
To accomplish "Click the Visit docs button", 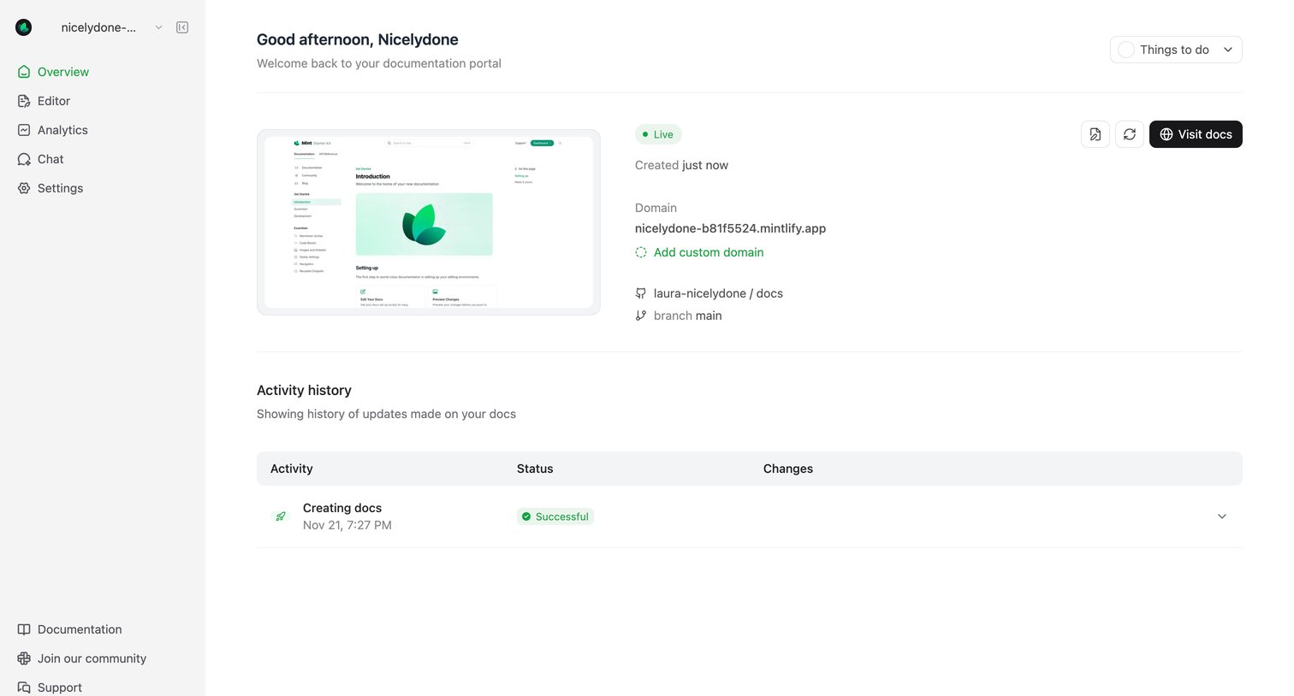I will [x=1196, y=134].
